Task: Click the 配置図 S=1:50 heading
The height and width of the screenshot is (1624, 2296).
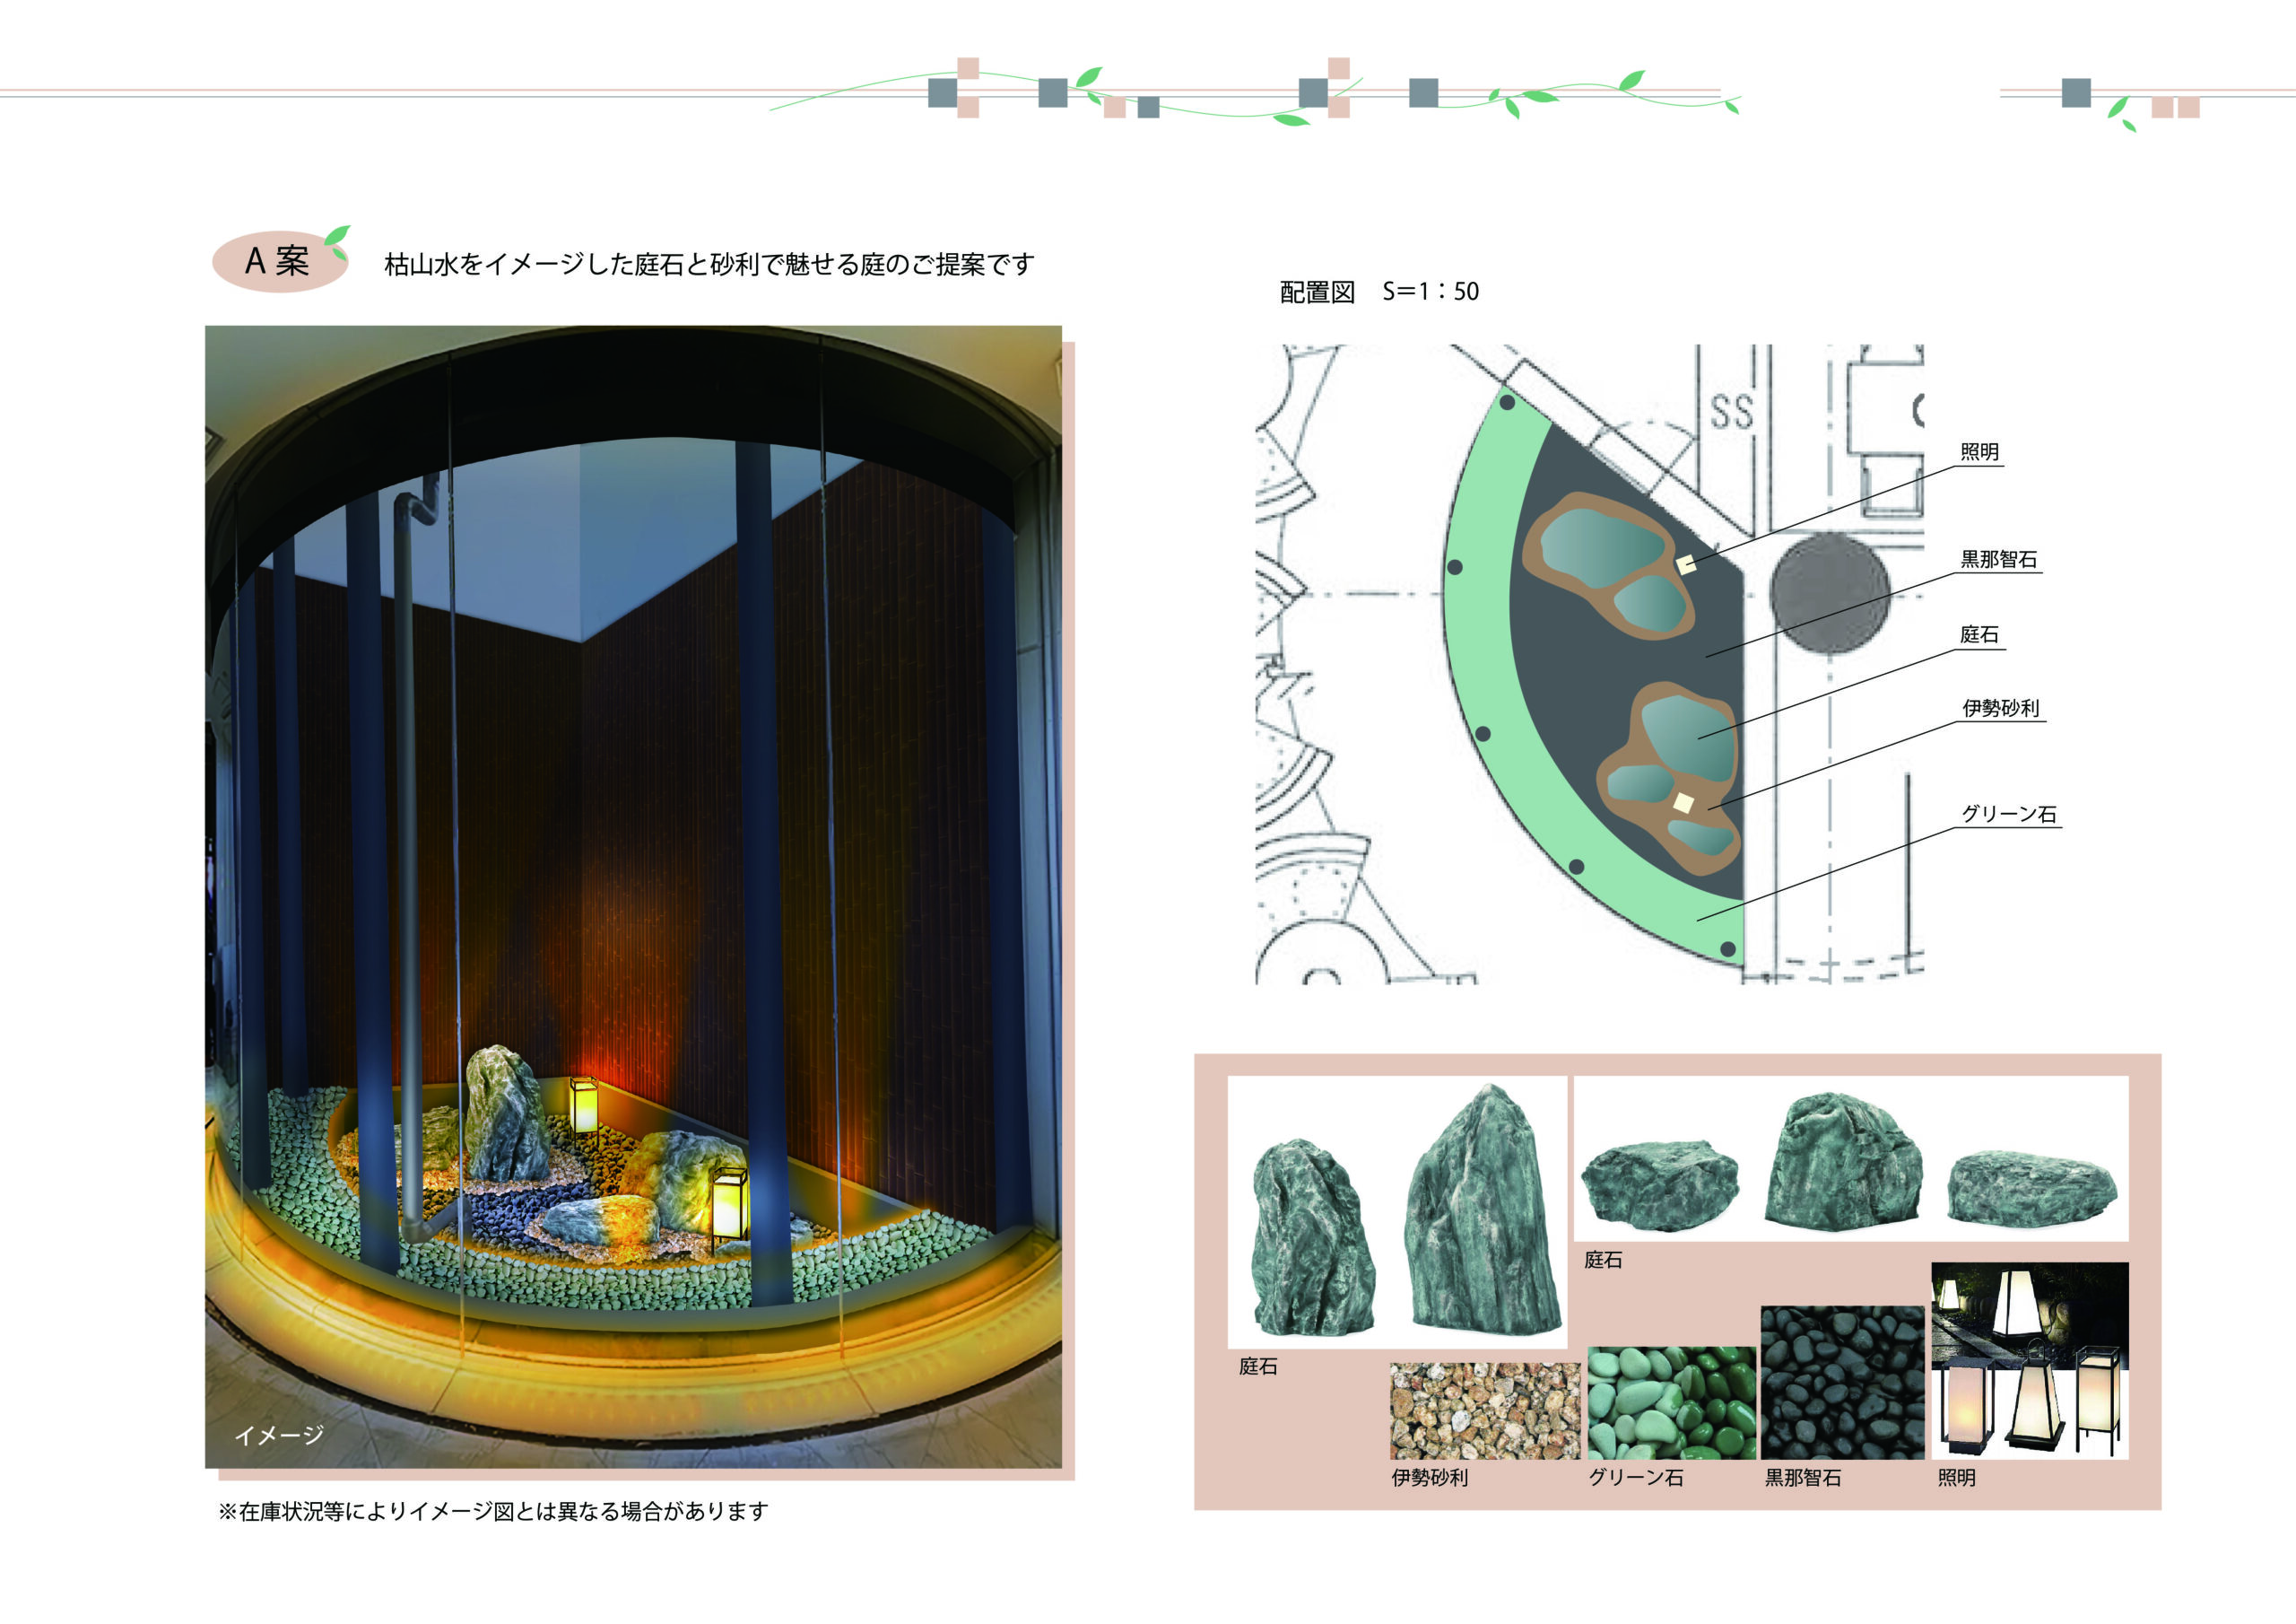Action: [1379, 292]
